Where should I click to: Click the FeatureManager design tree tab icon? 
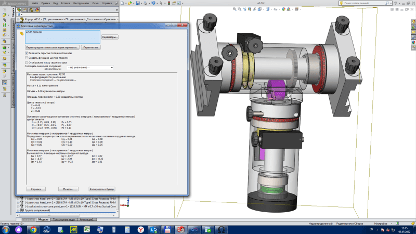[x=19, y=9]
